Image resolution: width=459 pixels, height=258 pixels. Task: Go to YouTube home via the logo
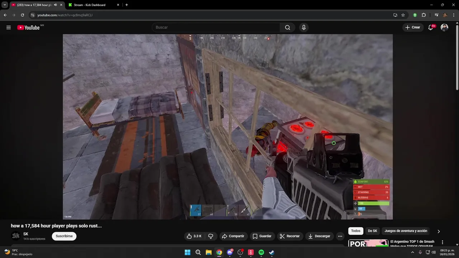tap(28, 28)
